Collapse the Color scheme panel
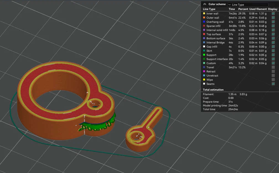The image size is (279, 173). [x=205, y=4]
